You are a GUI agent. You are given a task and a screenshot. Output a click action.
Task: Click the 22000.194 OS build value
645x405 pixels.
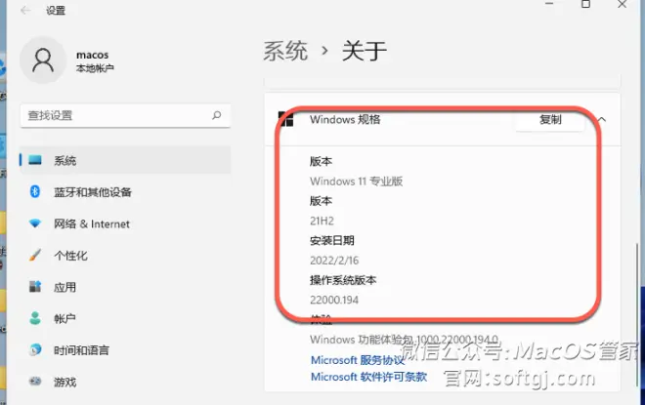coord(334,300)
